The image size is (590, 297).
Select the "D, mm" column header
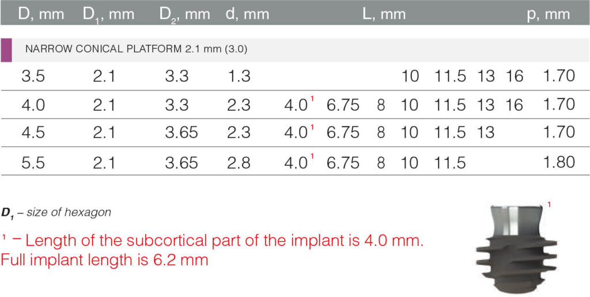(41, 14)
